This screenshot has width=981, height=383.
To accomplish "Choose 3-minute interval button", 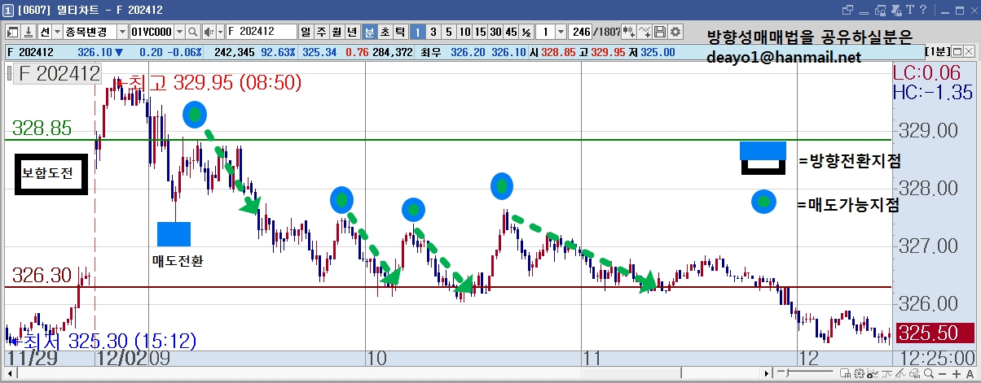I will click(x=433, y=32).
